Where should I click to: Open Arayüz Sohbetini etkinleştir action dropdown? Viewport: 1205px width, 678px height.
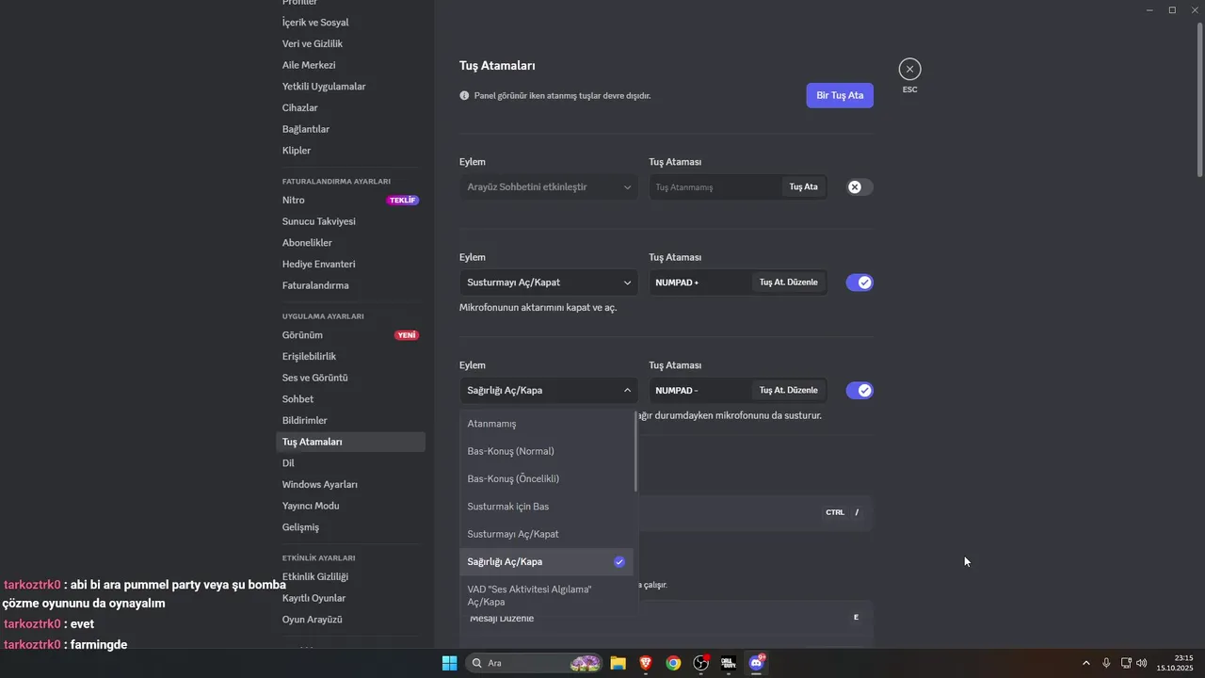click(549, 186)
